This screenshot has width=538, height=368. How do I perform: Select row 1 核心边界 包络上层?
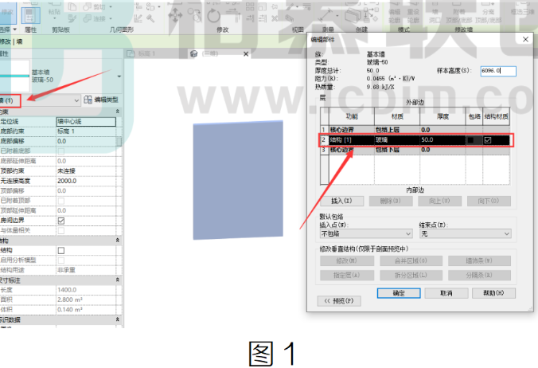point(415,130)
